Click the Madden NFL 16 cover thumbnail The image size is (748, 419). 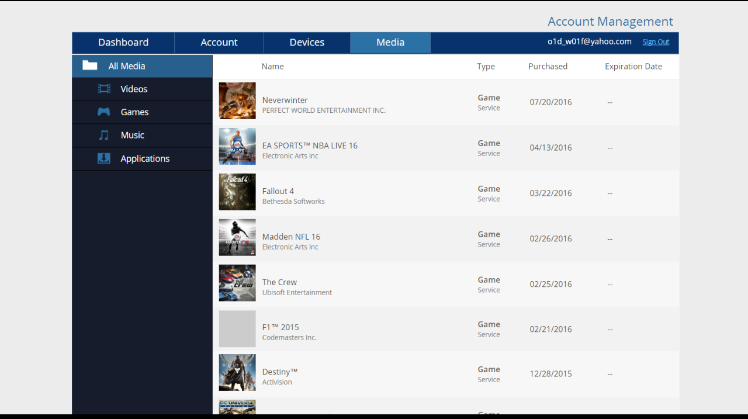237,237
